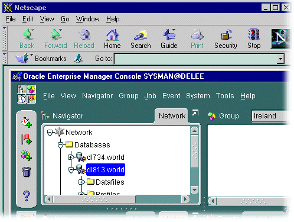This screenshot has width=294, height=222.
Task: Click the Job pane clock quadrant icon
Action: 22,99
